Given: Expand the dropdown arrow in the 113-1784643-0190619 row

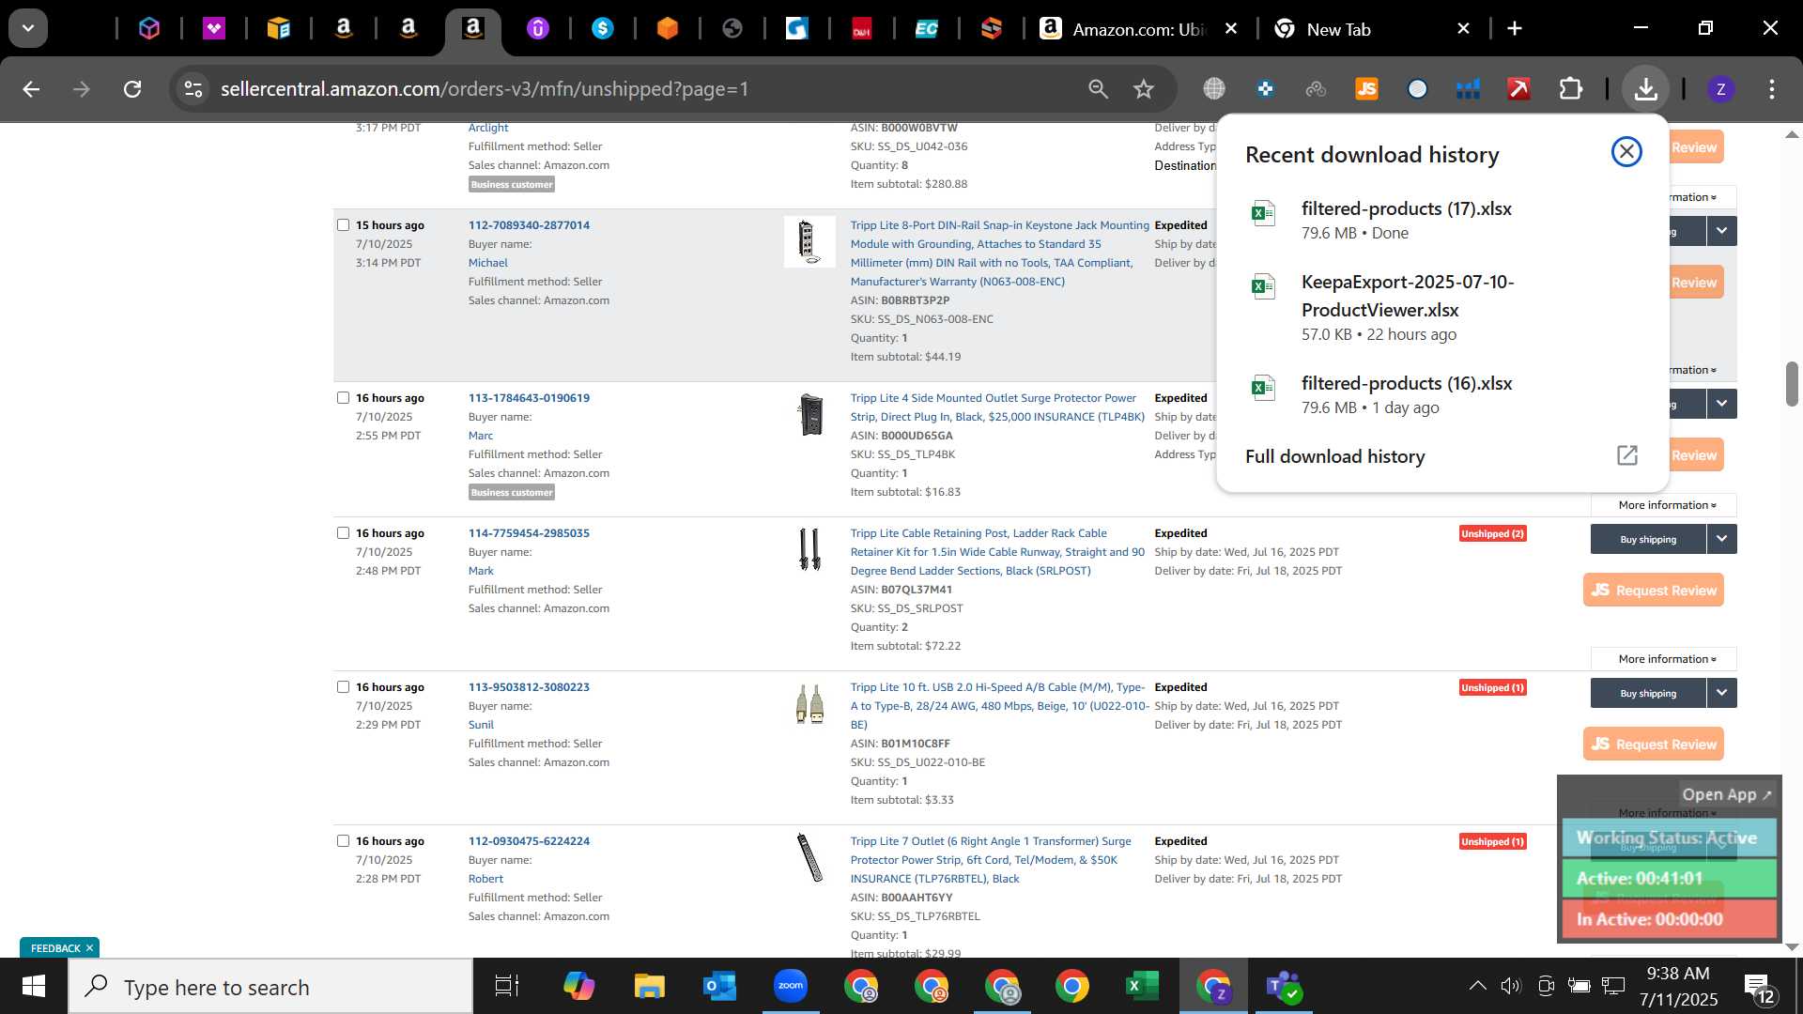Looking at the screenshot, I should (x=1721, y=404).
